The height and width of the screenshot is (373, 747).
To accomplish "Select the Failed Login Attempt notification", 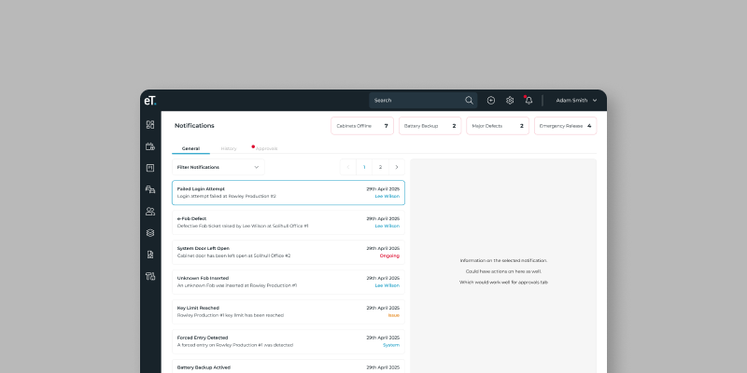I will pos(289,193).
